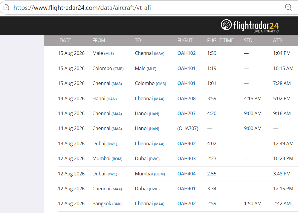Click the ATD column header

point(277,40)
